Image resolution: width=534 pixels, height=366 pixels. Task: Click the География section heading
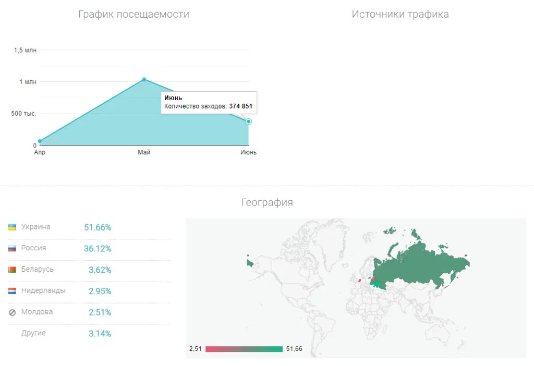pos(267,202)
